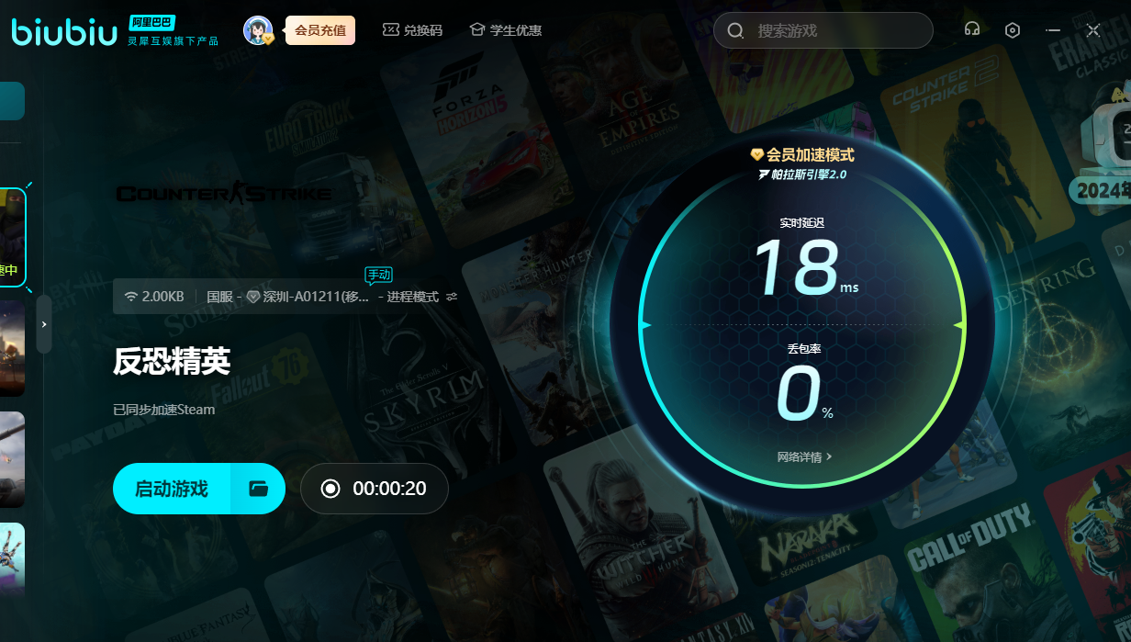1131x642 pixels.
Task: Expand 网络详情 network details
Action: coord(804,456)
